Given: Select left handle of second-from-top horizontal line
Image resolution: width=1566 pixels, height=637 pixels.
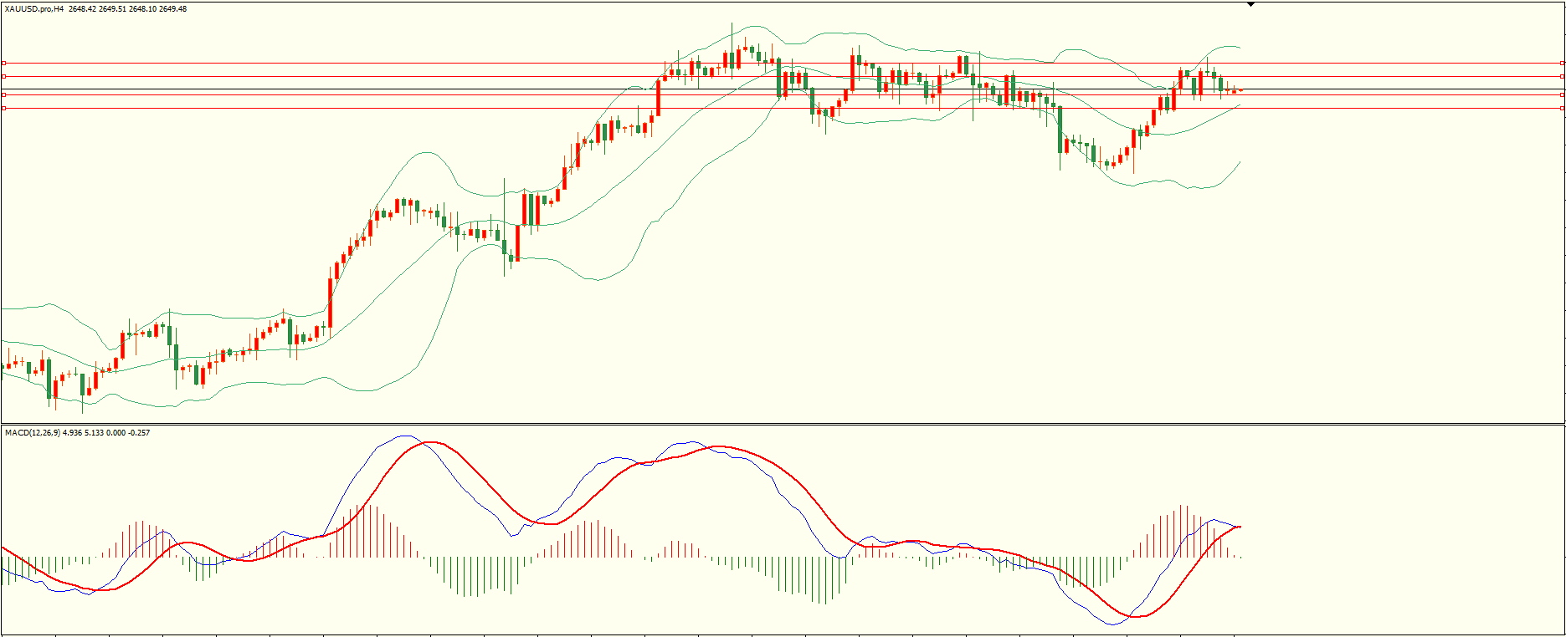Looking at the screenshot, I should [3, 76].
